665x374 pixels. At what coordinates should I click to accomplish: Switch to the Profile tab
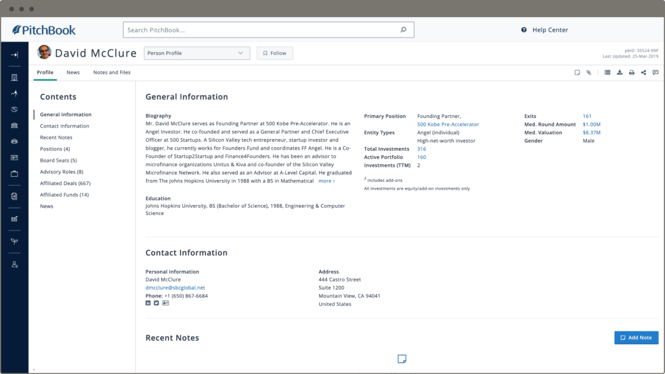[x=45, y=72]
